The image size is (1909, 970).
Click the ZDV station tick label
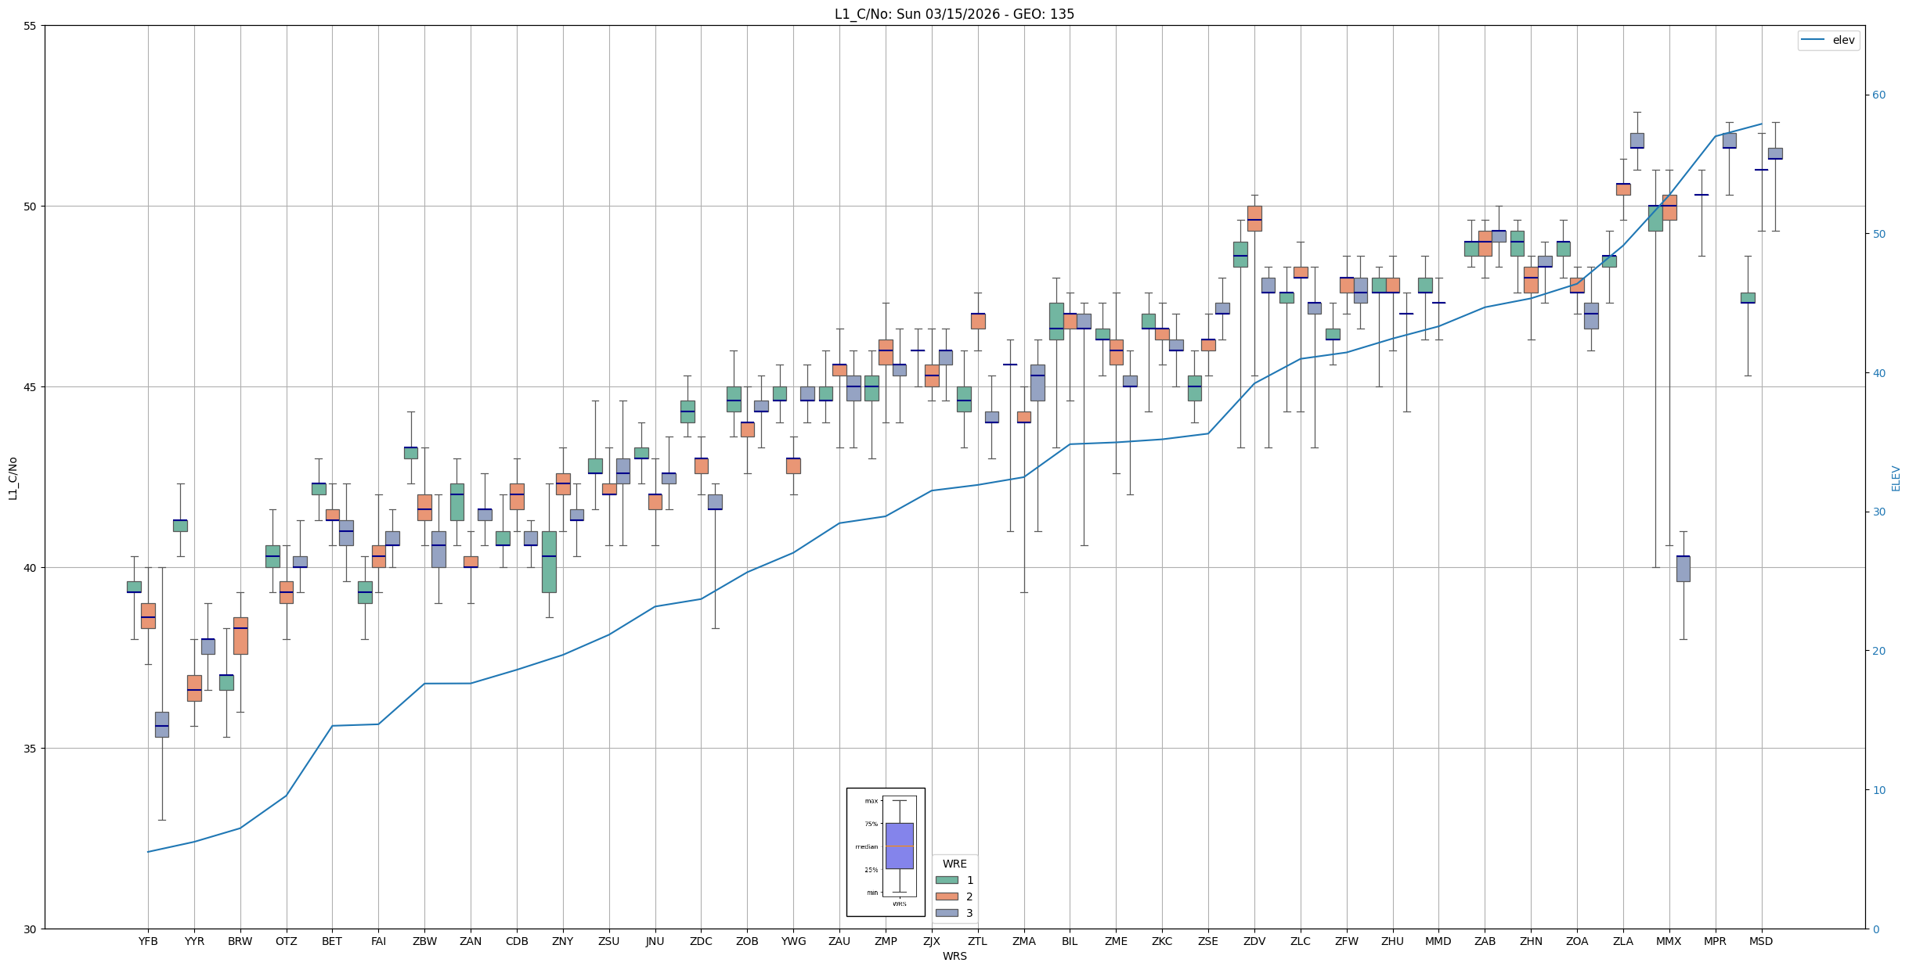(1254, 941)
